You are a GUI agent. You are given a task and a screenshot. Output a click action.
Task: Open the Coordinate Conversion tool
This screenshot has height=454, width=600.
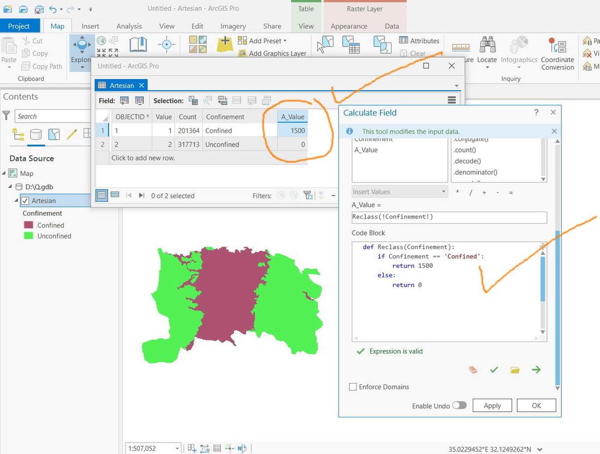click(557, 54)
